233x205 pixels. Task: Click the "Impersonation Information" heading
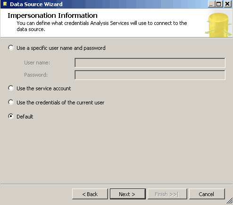point(52,16)
